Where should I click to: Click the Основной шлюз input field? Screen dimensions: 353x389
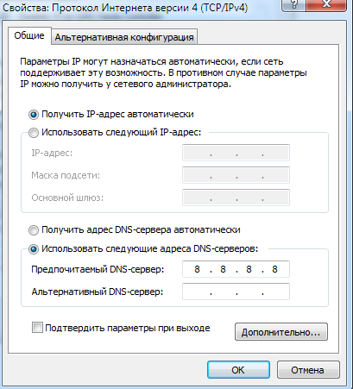coord(236,198)
